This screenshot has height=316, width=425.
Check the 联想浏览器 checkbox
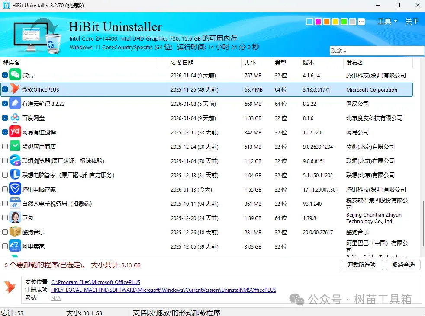(5, 160)
